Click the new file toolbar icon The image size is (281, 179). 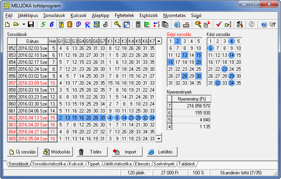tap(7, 24)
